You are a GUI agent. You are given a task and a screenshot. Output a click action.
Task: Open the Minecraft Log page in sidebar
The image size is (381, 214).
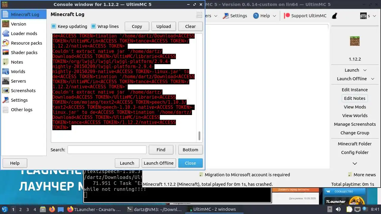pyautogui.click(x=24, y=14)
